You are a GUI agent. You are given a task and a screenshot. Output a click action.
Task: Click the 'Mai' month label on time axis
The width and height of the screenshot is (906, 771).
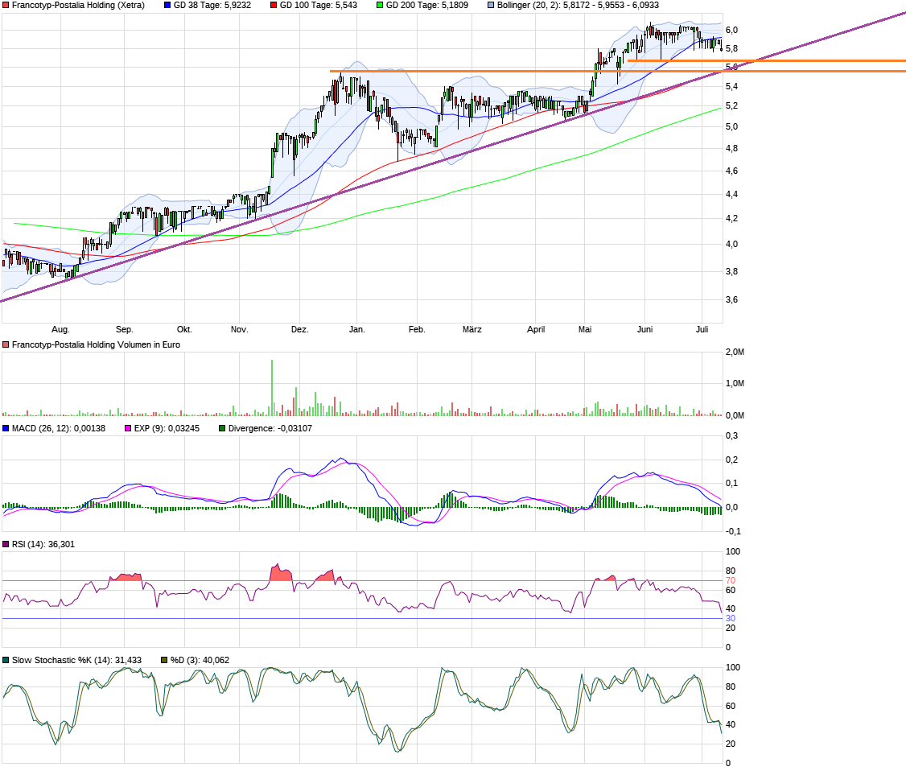pyautogui.click(x=585, y=329)
